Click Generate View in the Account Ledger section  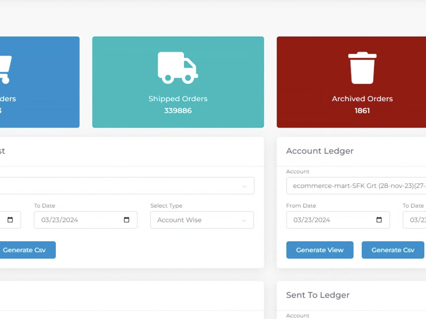[319, 250]
